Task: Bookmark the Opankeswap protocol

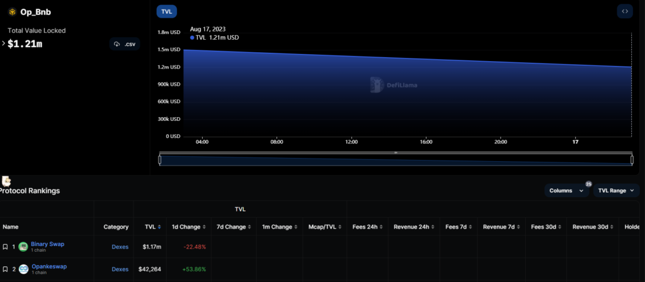Action: (x=5, y=269)
